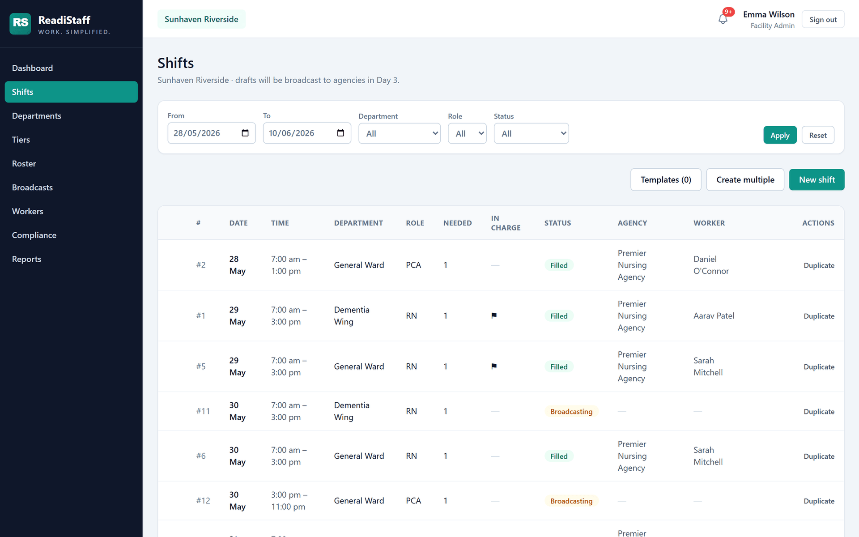Click the Apply filters button

tap(780, 135)
